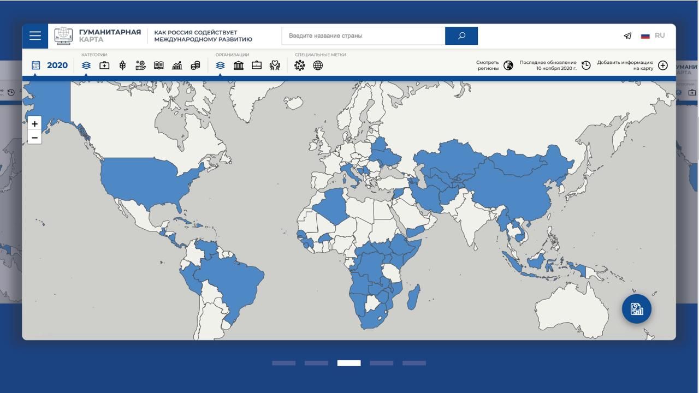Click the Добавить информацию plus icon
Image resolution: width=699 pixels, height=393 pixels.
(663, 65)
